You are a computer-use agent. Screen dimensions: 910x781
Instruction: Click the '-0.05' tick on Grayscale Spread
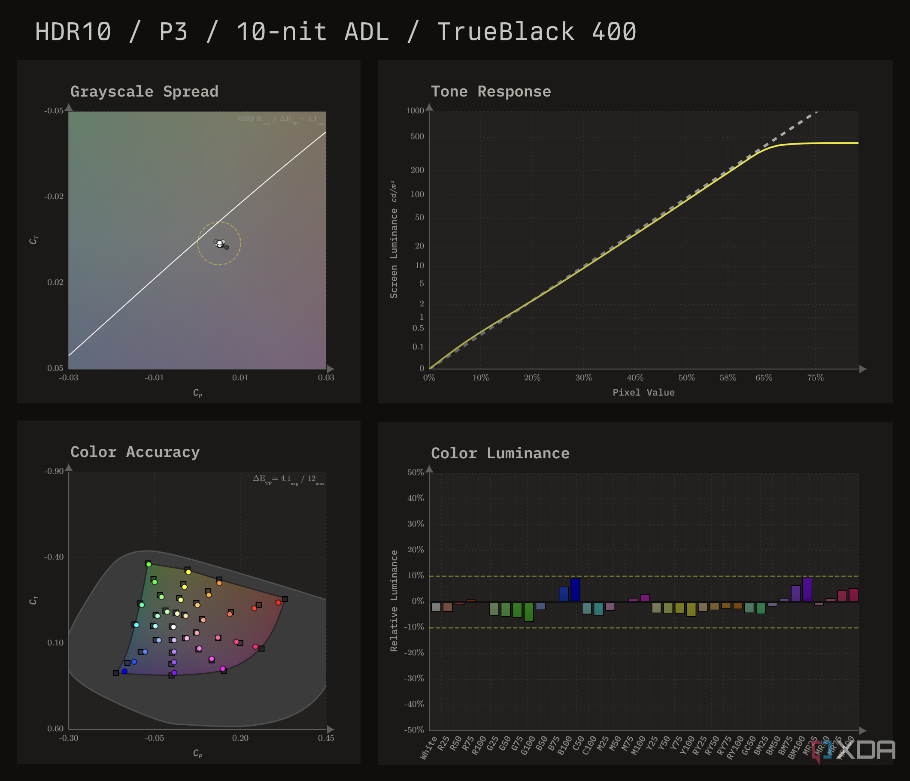(x=54, y=110)
